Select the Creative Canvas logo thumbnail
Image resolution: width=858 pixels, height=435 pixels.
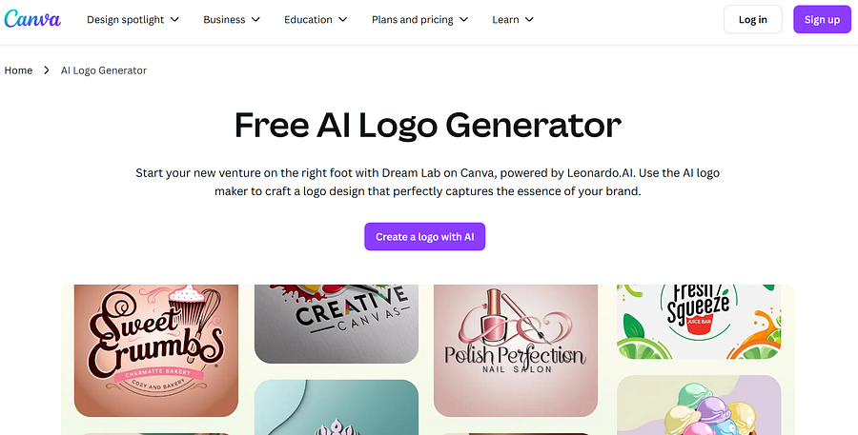(337, 324)
